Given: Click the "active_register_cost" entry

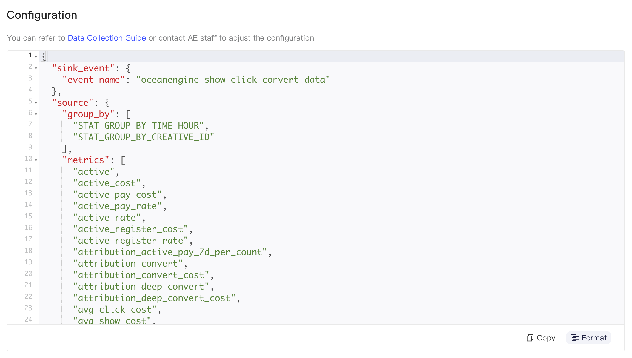Looking at the screenshot, I should point(130,229).
